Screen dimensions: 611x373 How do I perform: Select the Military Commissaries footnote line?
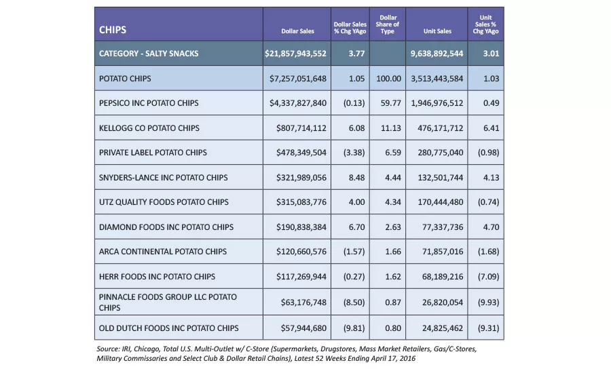coord(256,358)
